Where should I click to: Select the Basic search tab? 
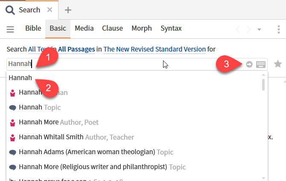(x=58, y=29)
